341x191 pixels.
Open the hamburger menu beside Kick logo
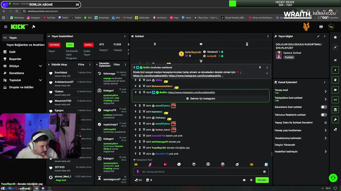6,27
